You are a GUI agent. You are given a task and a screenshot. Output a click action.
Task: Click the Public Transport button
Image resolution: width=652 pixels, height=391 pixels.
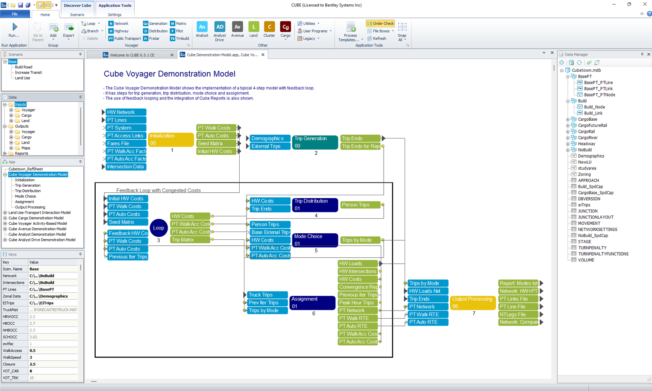[x=124, y=38]
